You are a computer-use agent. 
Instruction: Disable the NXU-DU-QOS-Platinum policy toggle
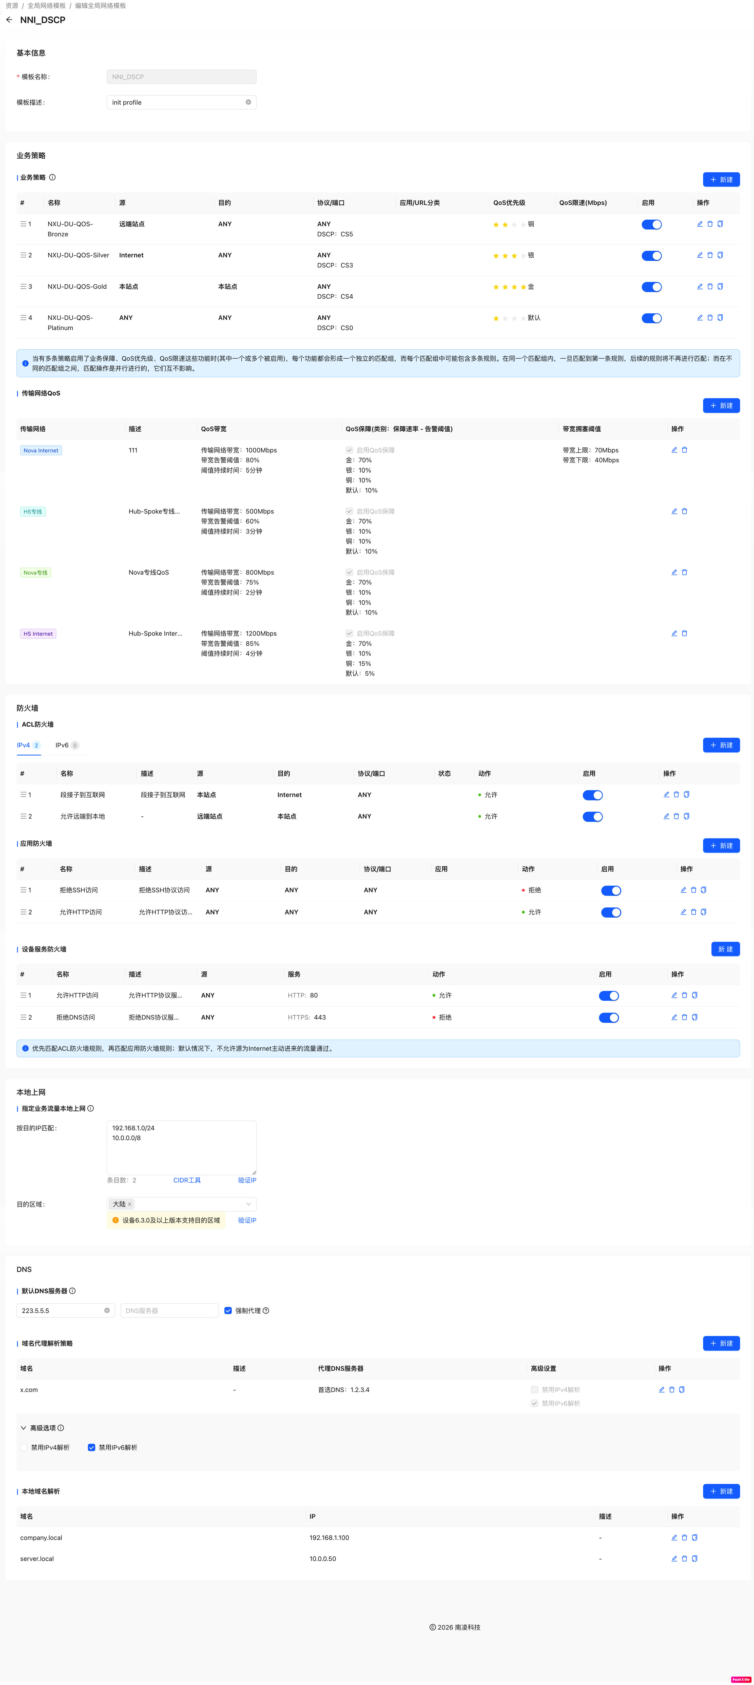pos(651,319)
